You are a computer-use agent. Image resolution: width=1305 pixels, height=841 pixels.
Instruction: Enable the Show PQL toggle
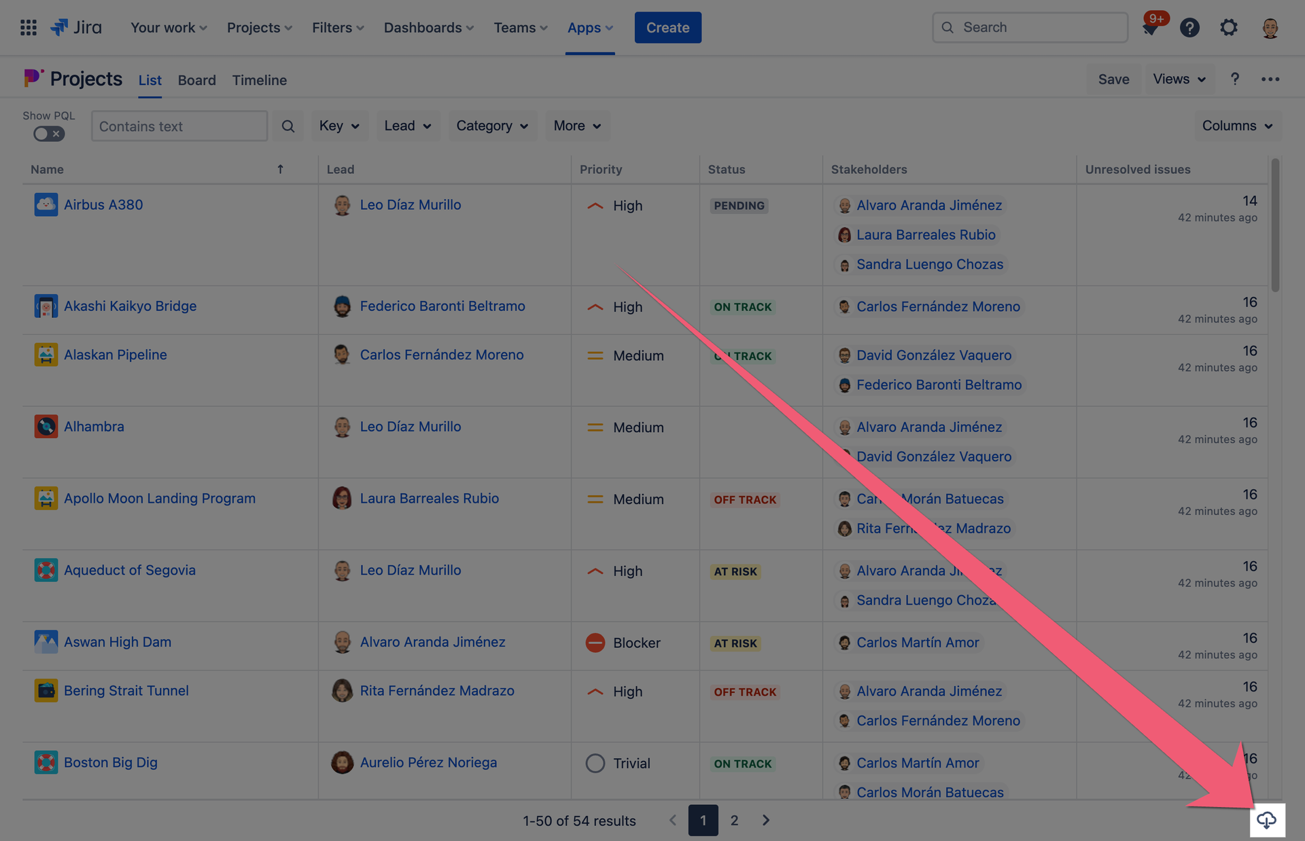49,134
